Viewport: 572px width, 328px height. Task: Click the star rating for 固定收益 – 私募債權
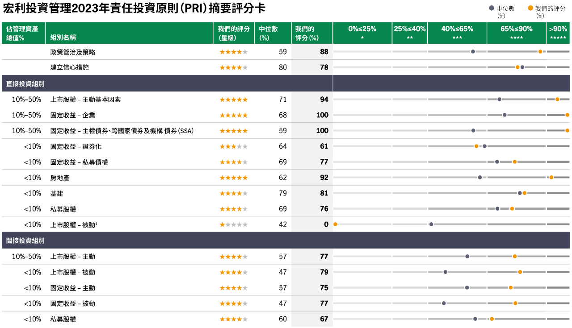233,162
